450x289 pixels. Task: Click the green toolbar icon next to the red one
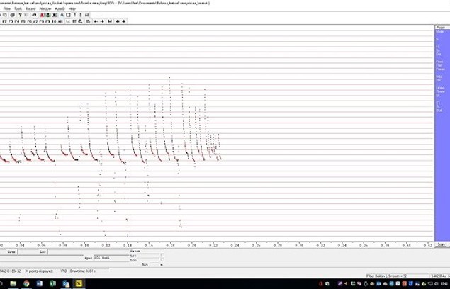[x=48, y=15]
